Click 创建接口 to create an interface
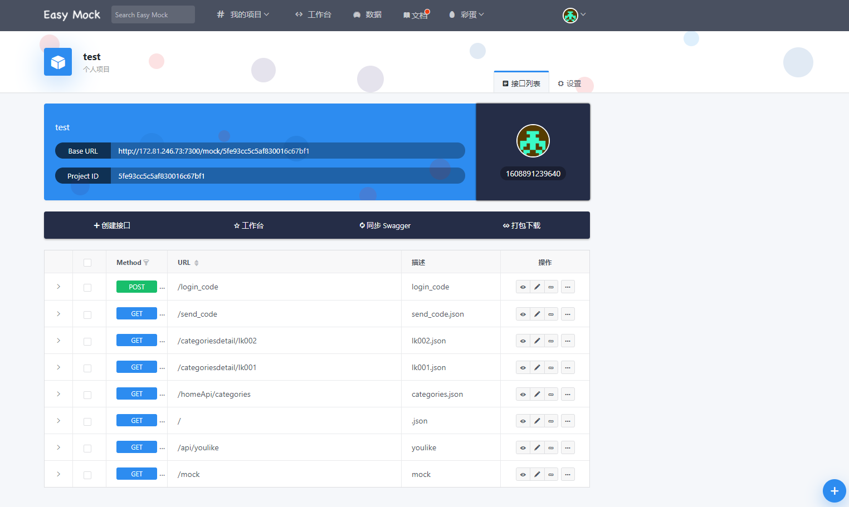849x507 pixels. click(112, 225)
